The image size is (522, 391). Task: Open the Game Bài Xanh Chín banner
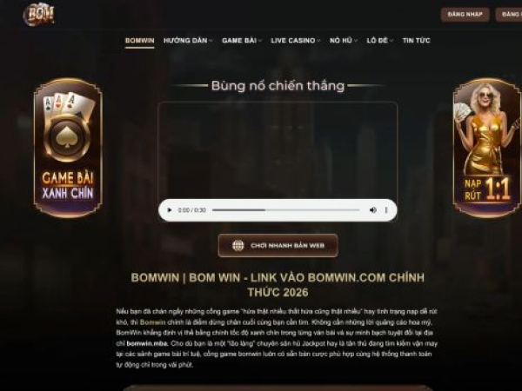68,148
